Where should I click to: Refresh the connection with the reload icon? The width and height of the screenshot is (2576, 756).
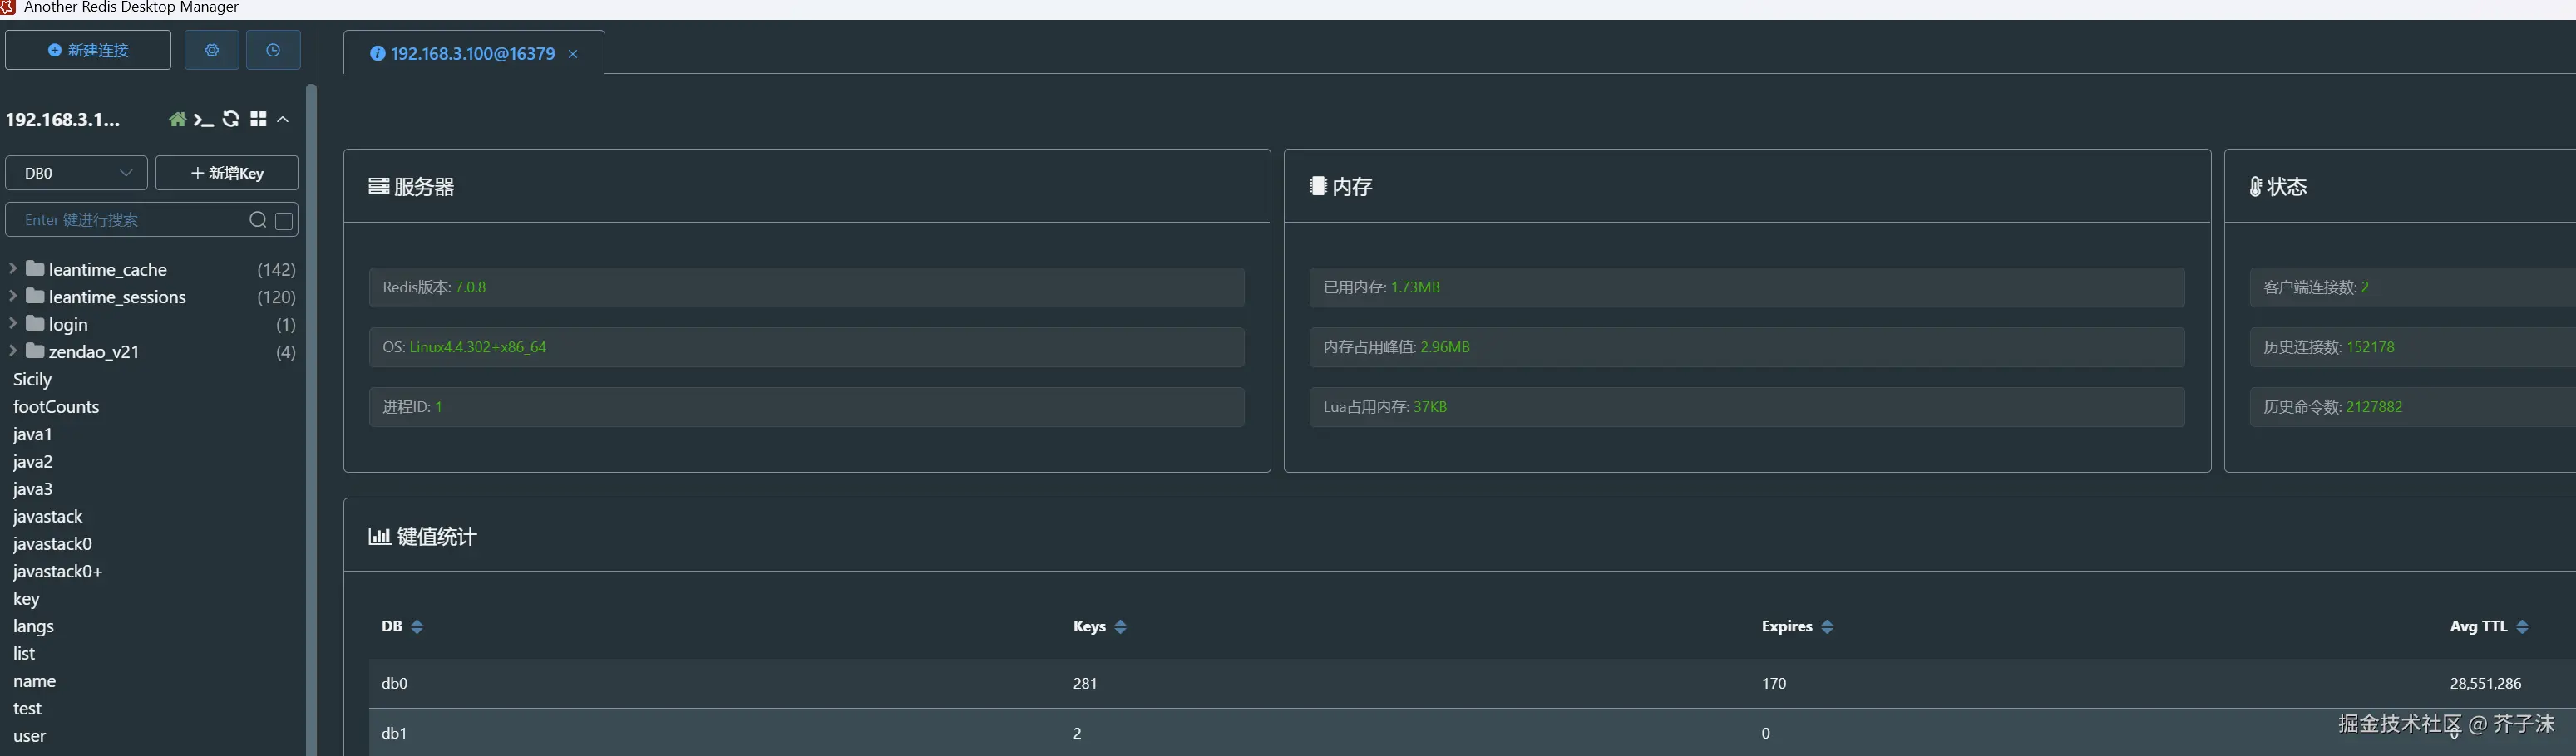pos(231,120)
